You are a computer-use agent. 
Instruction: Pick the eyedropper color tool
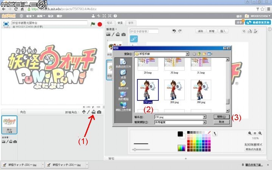(x=215, y=134)
